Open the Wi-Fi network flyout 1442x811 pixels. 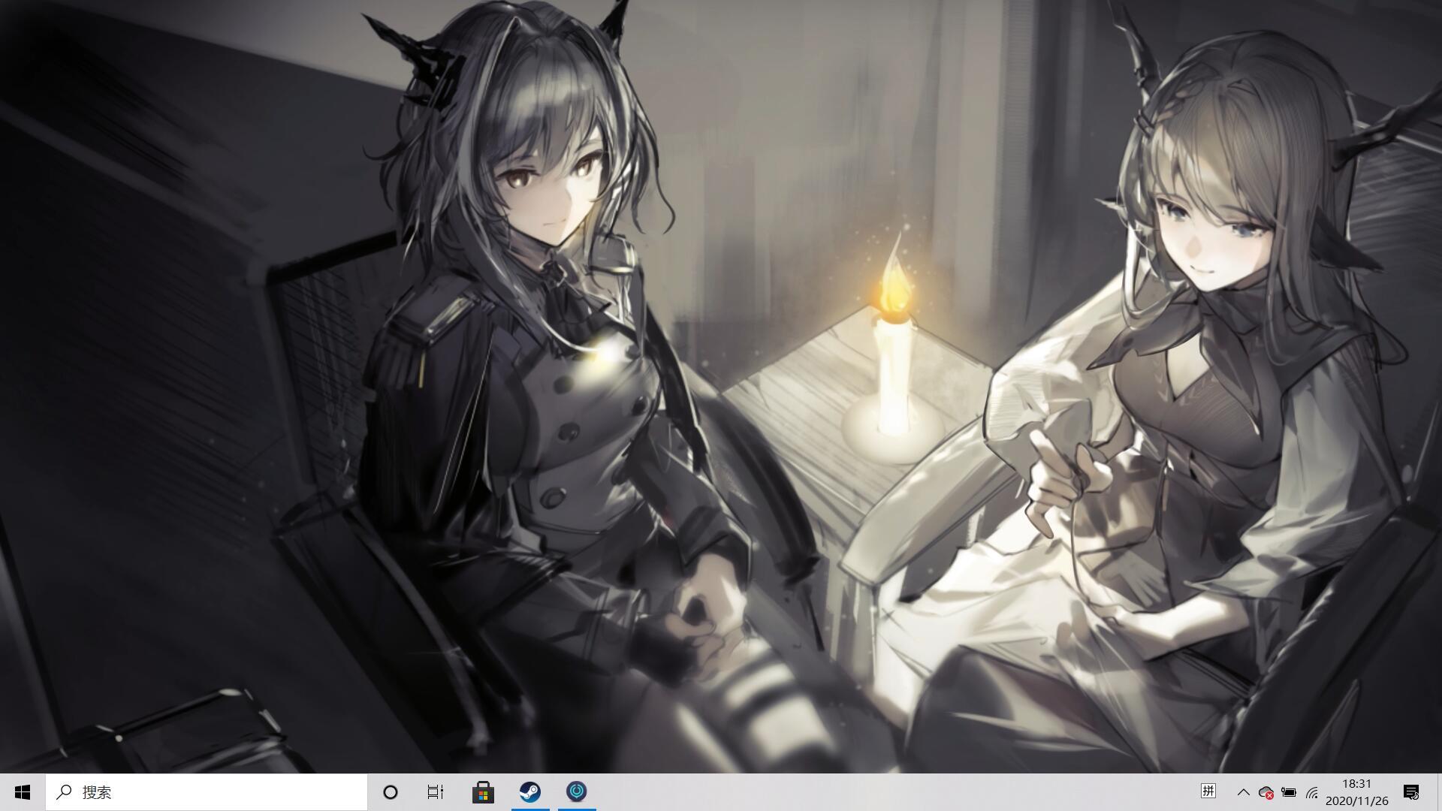pos(1312,792)
